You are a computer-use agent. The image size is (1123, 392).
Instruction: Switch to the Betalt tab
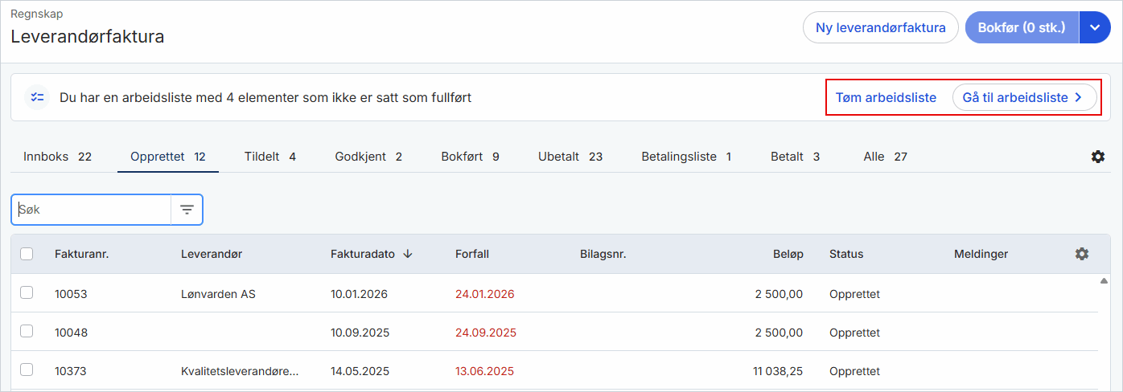click(x=795, y=157)
